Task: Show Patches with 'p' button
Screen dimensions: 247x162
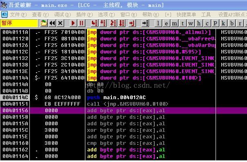Action: click(x=215, y=23)
